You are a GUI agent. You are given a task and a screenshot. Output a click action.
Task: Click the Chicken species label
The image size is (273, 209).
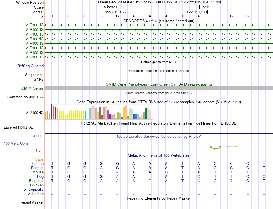pos(37,185)
